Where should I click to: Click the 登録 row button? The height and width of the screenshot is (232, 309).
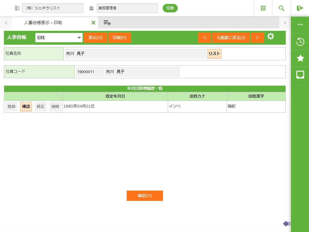pyautogui.click(x=11, y=107)
